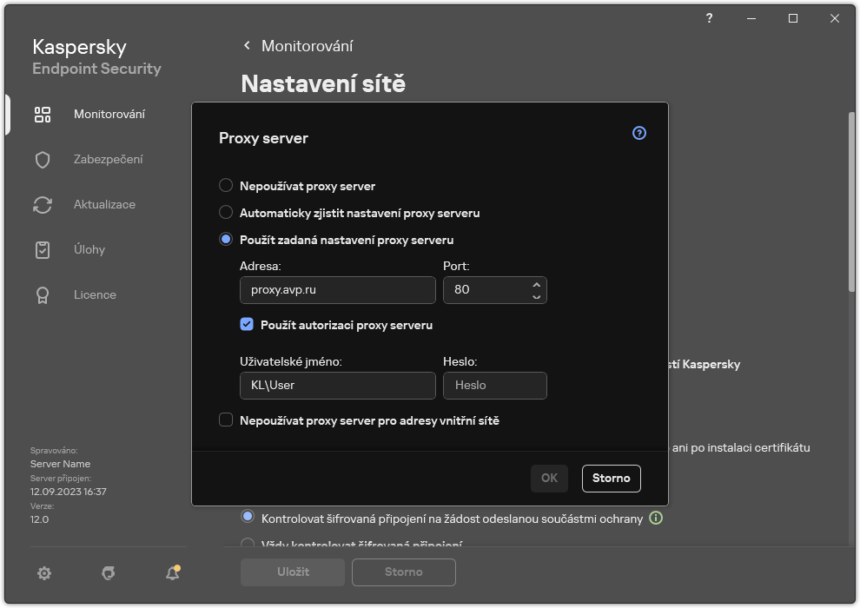Increase the Port value with the up arrow
Viewport: 860px width, 608px height.
click(536, 284)
